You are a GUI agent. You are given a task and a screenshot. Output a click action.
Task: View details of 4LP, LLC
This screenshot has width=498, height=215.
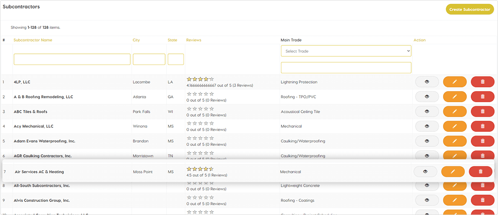[427, 82]
